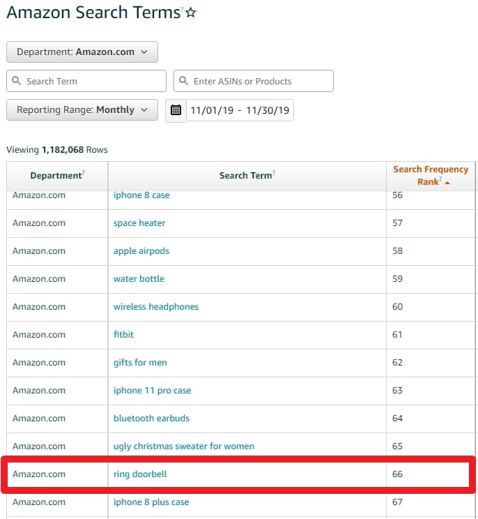This screenshot has width=478, height=519.
Task: Click magnifier icon in ASINs field
Action: point(183,80)
